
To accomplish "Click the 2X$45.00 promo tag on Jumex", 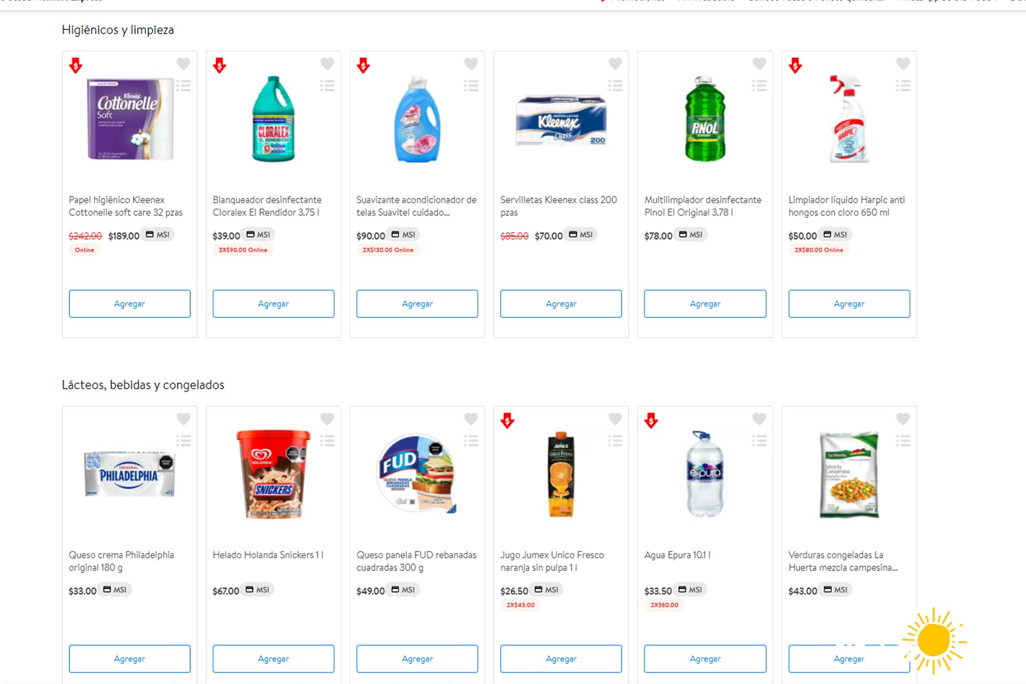I will (520, 605).
